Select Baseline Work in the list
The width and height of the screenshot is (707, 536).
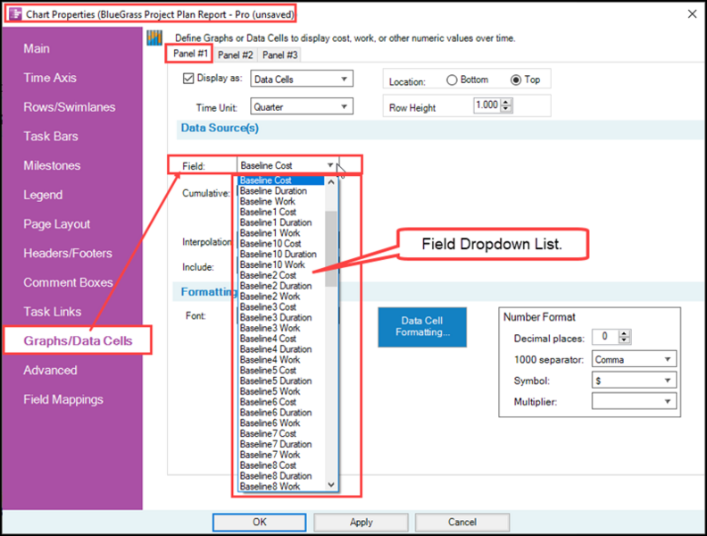point(280,201)
